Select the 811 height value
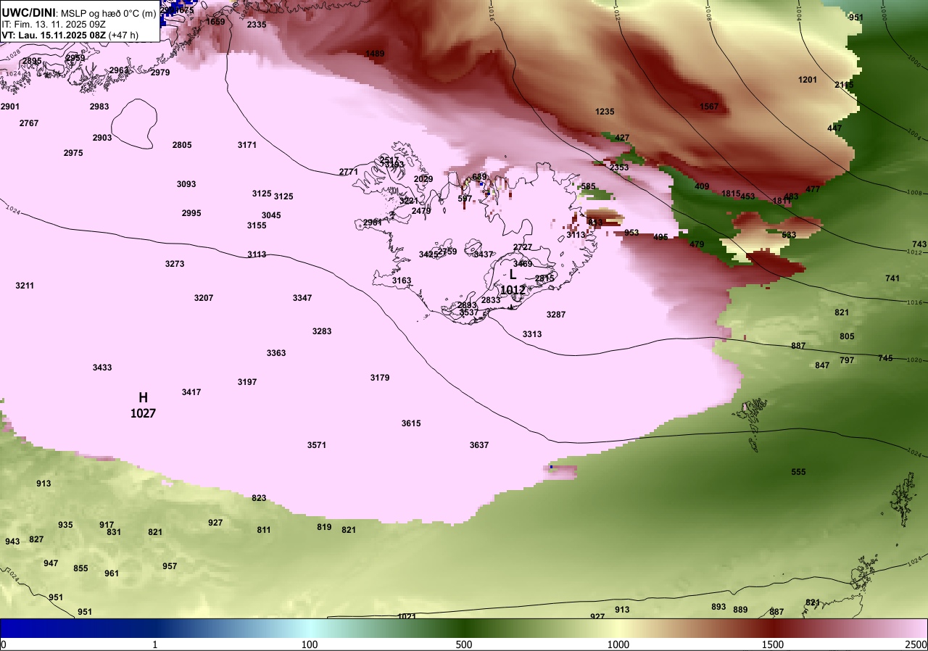This screenshot has width=928, height=651. tap(264, 530)
